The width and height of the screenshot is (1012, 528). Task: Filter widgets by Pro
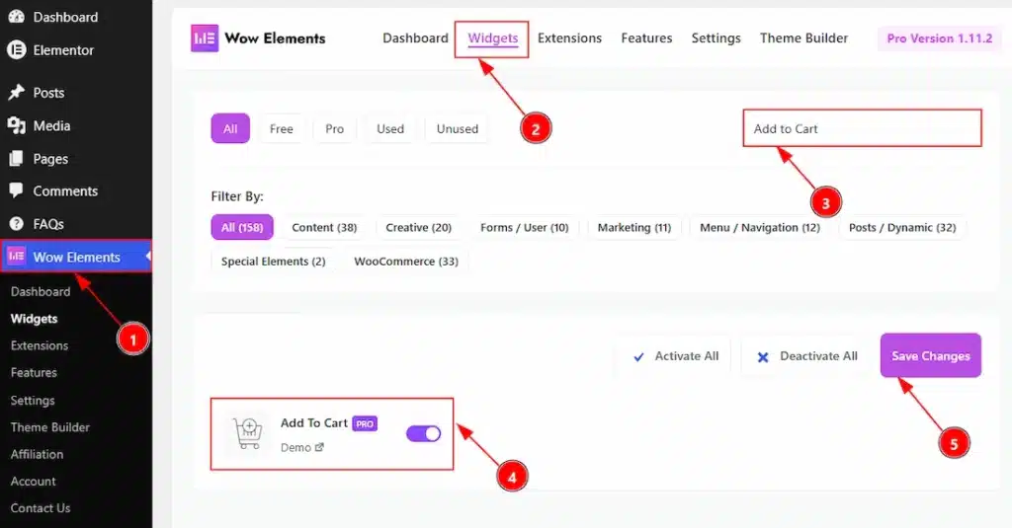click(x=334, y=129)
